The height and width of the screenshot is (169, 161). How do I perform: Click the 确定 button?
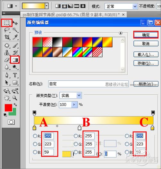coord(146,35)
